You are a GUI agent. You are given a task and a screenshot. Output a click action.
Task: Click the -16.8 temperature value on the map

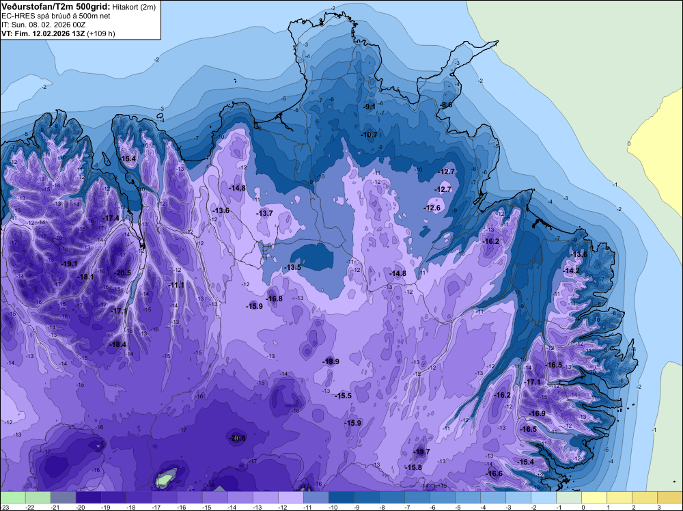274,299
